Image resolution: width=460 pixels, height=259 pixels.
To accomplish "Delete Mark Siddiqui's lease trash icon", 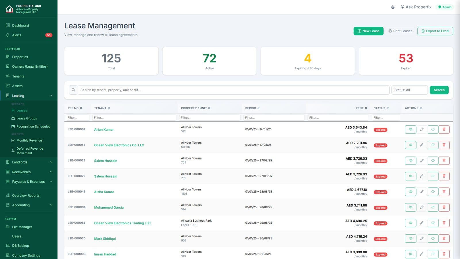I will 444,238.
